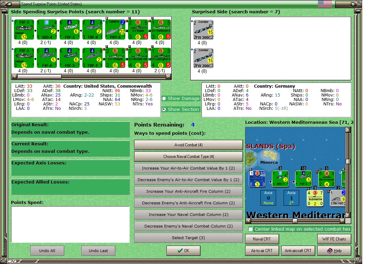Click the Axis 0 None sea box
Viewport: 368px width, 264px height.
[x=268, y=198]
